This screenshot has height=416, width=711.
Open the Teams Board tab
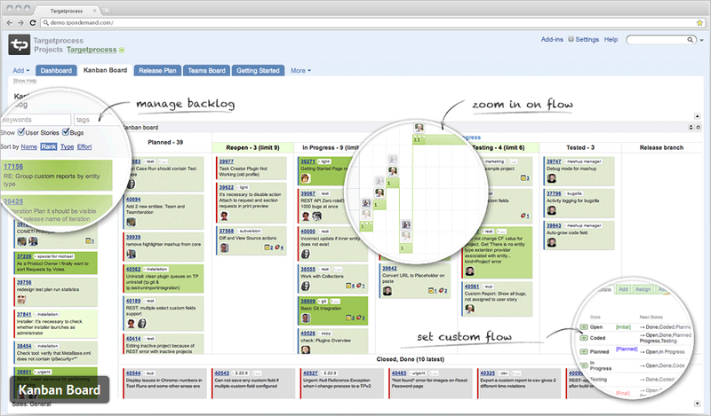click(206, 70)
